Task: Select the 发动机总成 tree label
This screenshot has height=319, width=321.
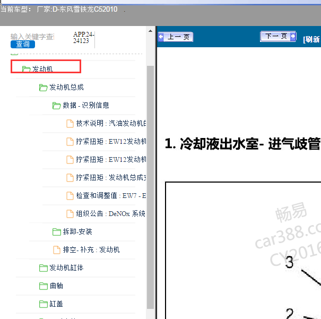Action: click(66, 87)
